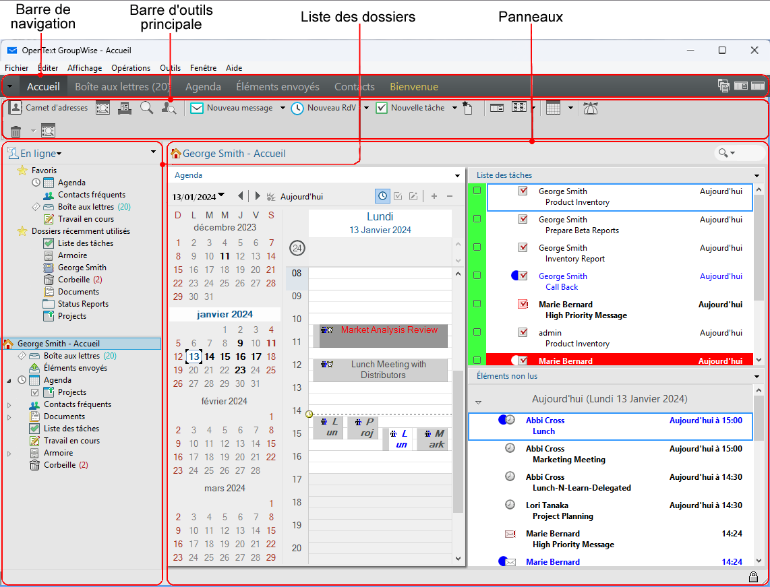Open the Aide menu
This screenshot has height=587, width=770.
point(234,67)
